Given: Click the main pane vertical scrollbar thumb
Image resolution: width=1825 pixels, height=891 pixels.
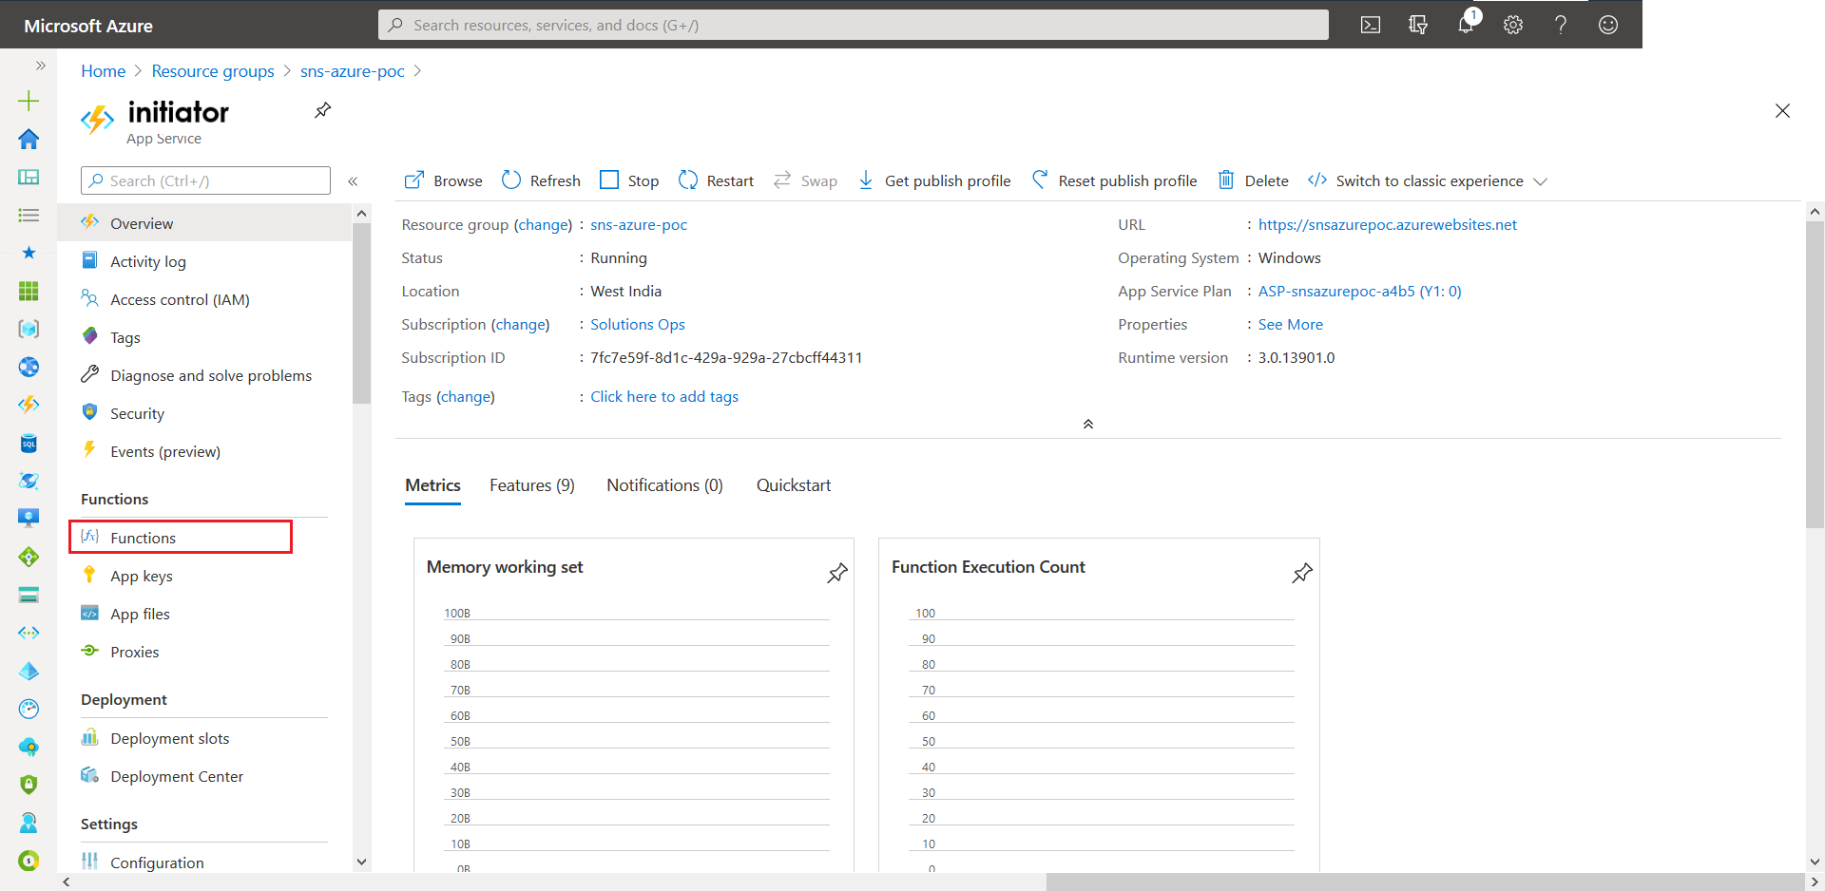Looking at the screenshot, I should click(x=1815, y=375).
